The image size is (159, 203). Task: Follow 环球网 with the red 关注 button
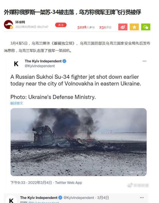point(61,25)
